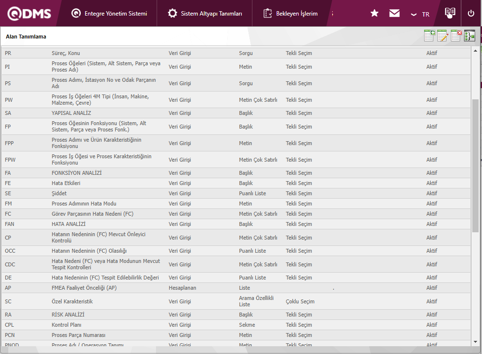Screen dimensions: 482x354
Task: Click 'Başlık' in RA row
Action: point(246,315)
